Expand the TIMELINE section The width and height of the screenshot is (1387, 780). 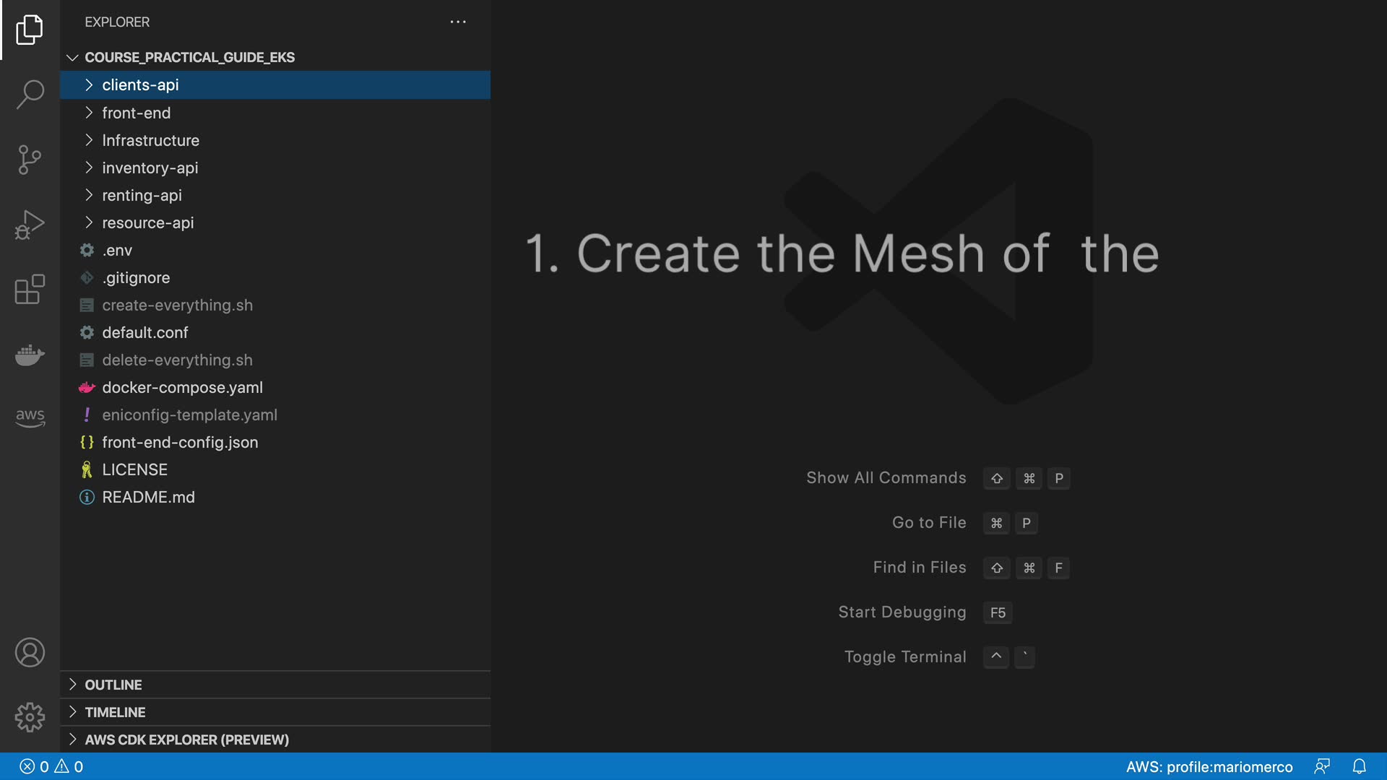(114, 712)
